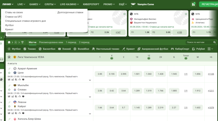218x121 pixels.
Task: Open the LIVE dropdown menu
Action: pos(21,4)
